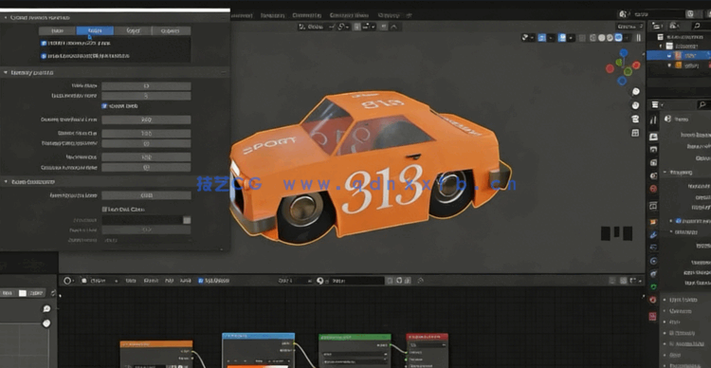Click the outliner search field
Screen dimensions: 711x368
coord(702,26)
